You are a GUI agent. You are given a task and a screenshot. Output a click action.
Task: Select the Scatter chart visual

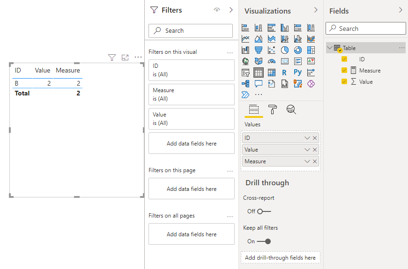pos(271,50)
